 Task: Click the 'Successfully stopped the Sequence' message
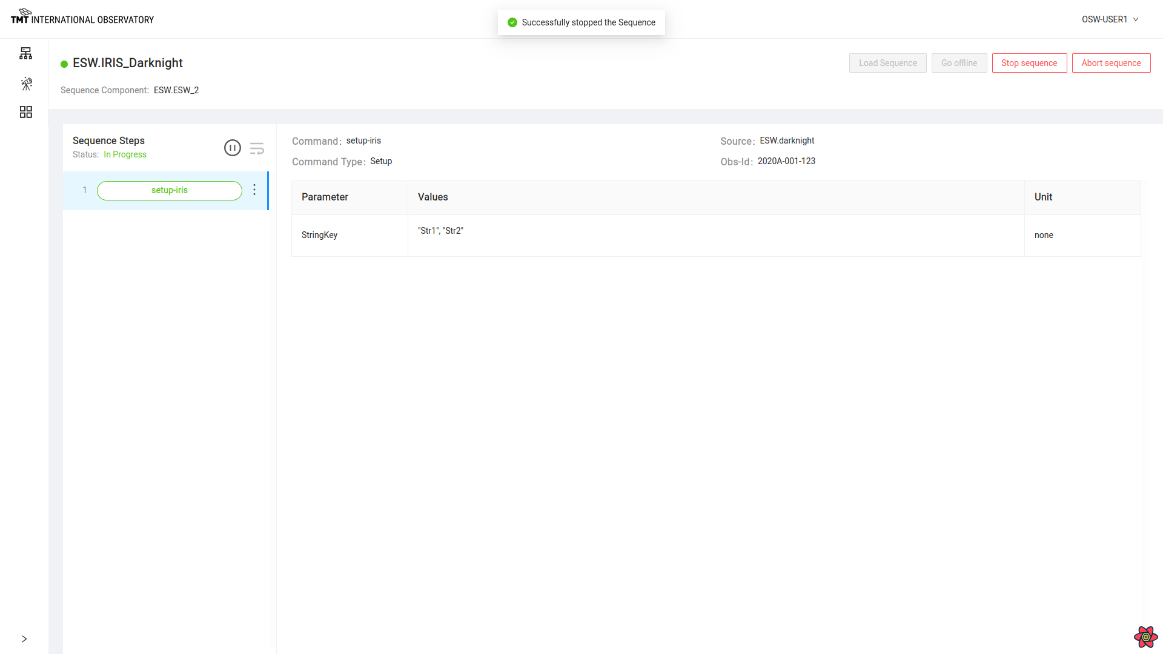point(588,22)
